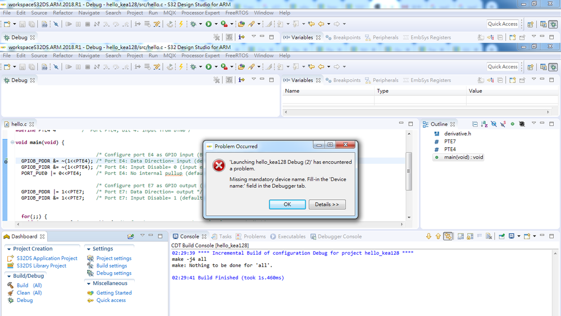Viewport: 561px width, 316px height.
Task: Collapse the Miscellaneous section in the Dashboard
Action: [88, 283]
